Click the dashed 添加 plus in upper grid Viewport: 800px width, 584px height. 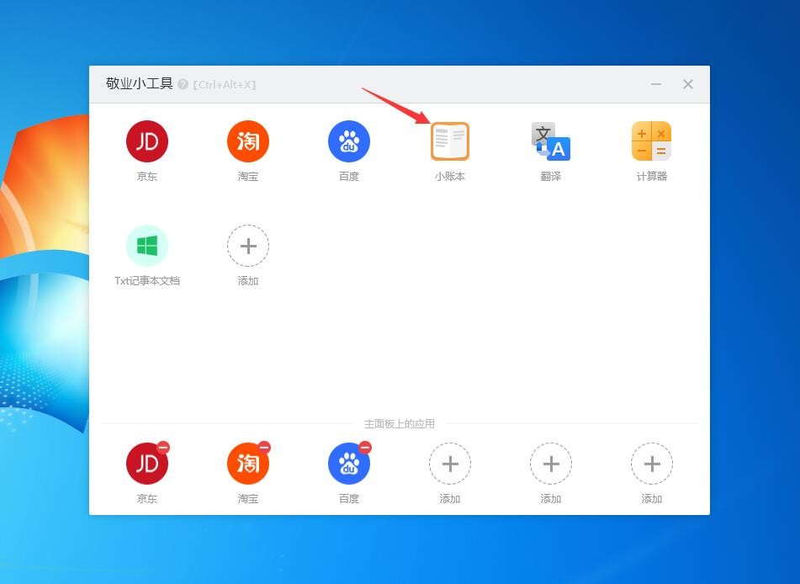click(x=248, y=246)
